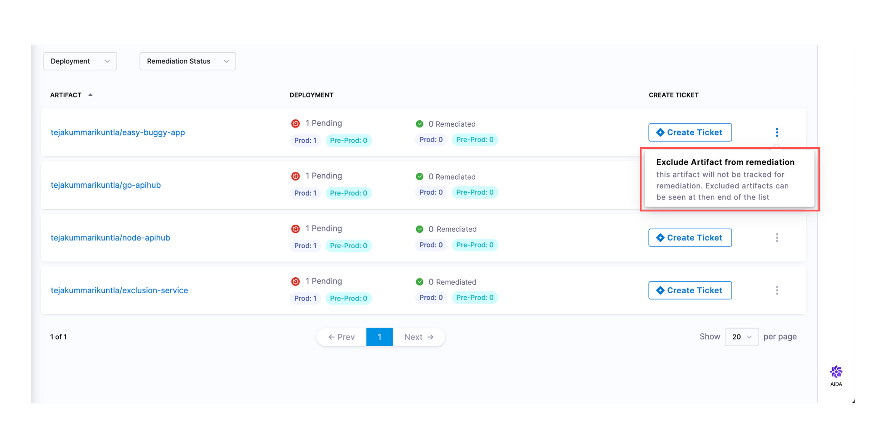Open the AIDA assistant icon
Image resolution: width=869 pixels, height=447 pixels.
[835, 373]
